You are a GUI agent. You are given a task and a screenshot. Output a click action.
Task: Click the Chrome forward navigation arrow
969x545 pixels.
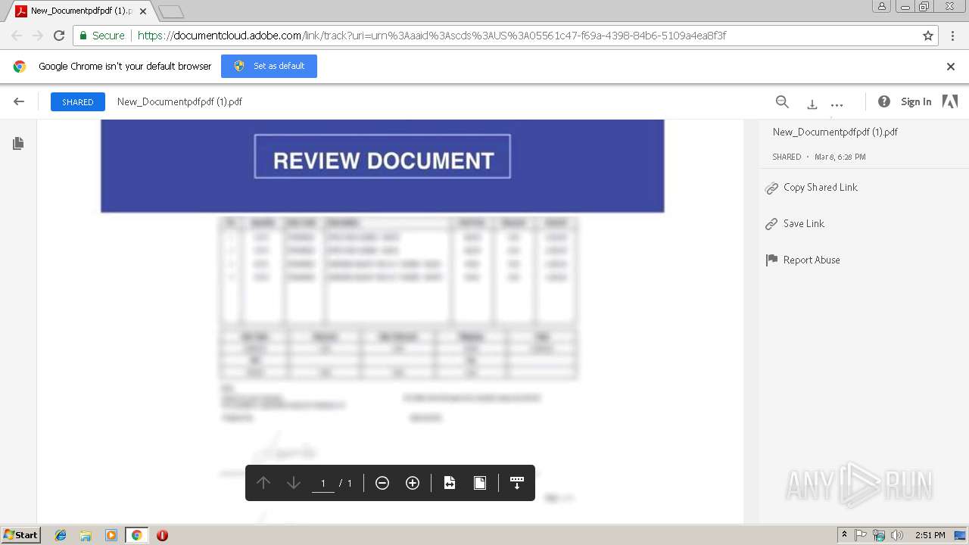(x=38, y=36)
